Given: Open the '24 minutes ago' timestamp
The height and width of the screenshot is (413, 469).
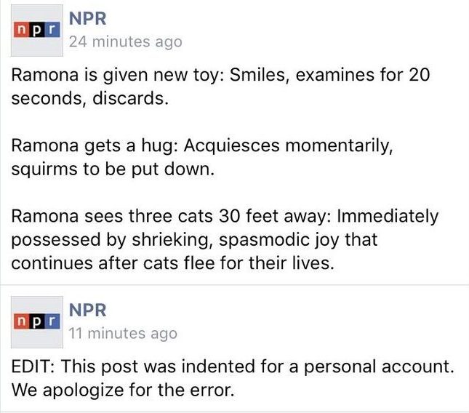Looking at the screenshot, I should [124, 42].
